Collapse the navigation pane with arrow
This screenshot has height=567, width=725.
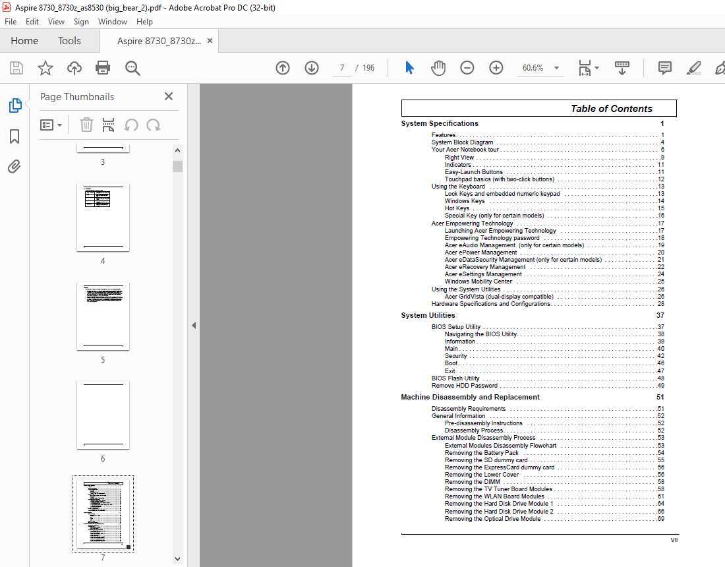pos(194,325)
